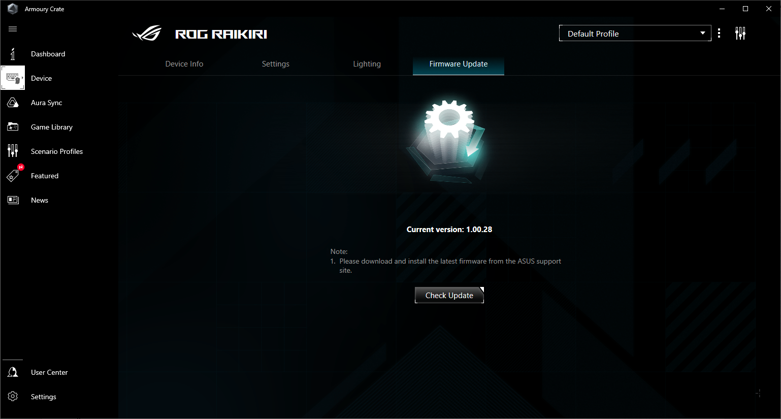
Task: Open the Dashboard icon in the sidebar
Action: [x=13, y=54]
